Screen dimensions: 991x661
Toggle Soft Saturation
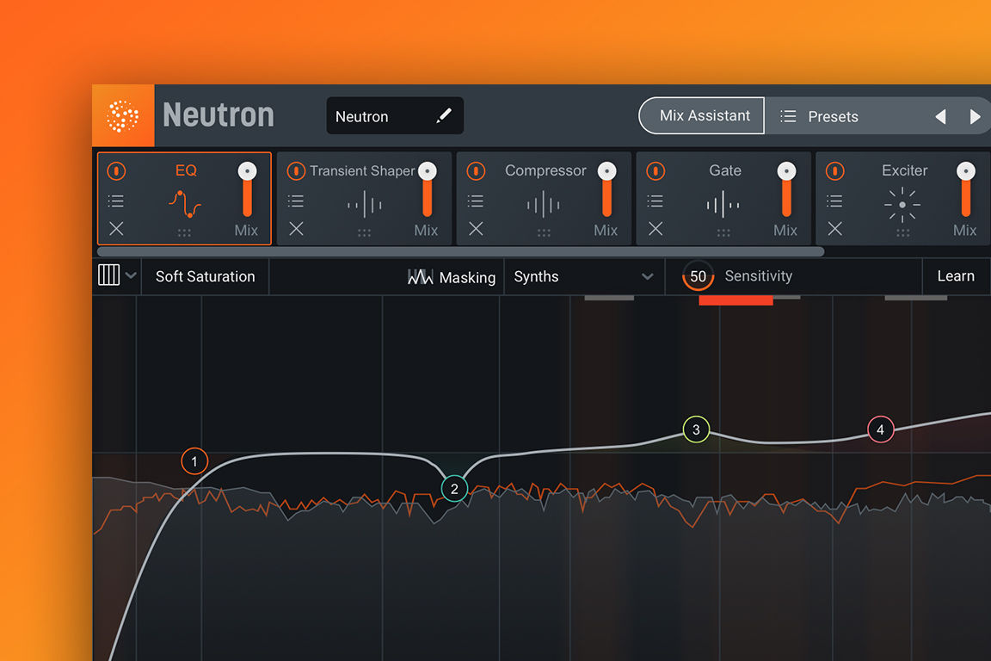click(x=206, y=276)
